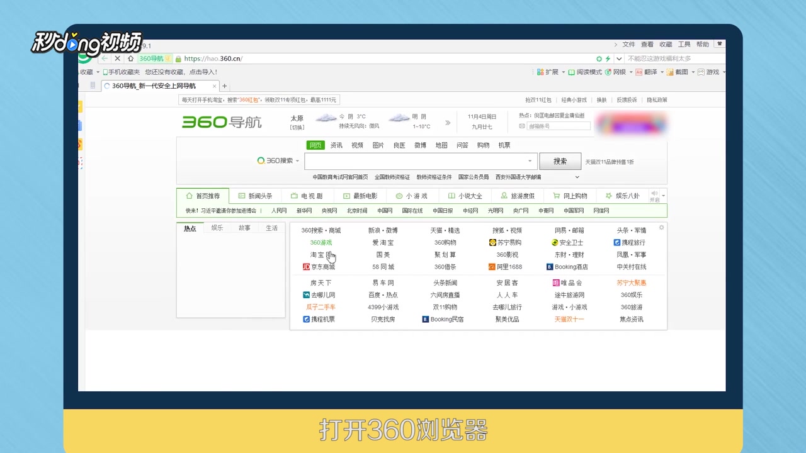Viewport: 806px width, 453px height.
Task: Click the browser address bar URL
Action: click(x=213, y=59)
